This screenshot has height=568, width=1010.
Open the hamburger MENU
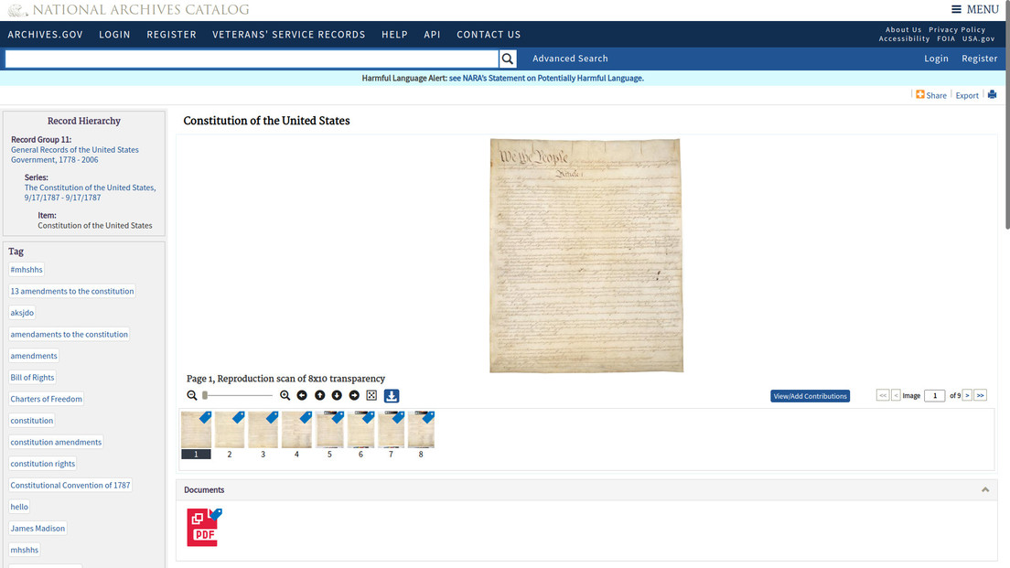pos(974,10)
